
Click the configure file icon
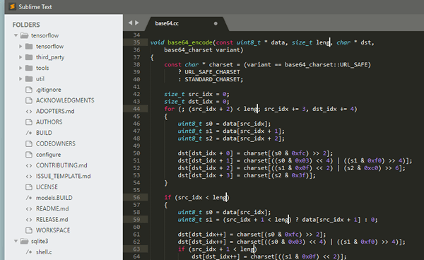tap(29, 154)
